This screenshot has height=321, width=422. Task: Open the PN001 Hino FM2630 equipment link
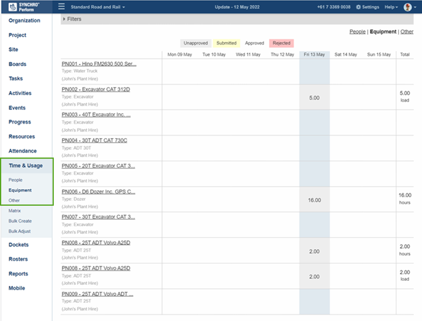tap(98, 64)
